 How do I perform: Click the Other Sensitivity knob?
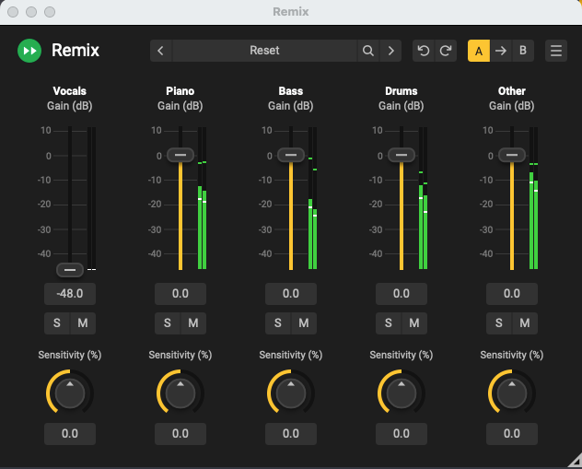click(x=512, y=394)
